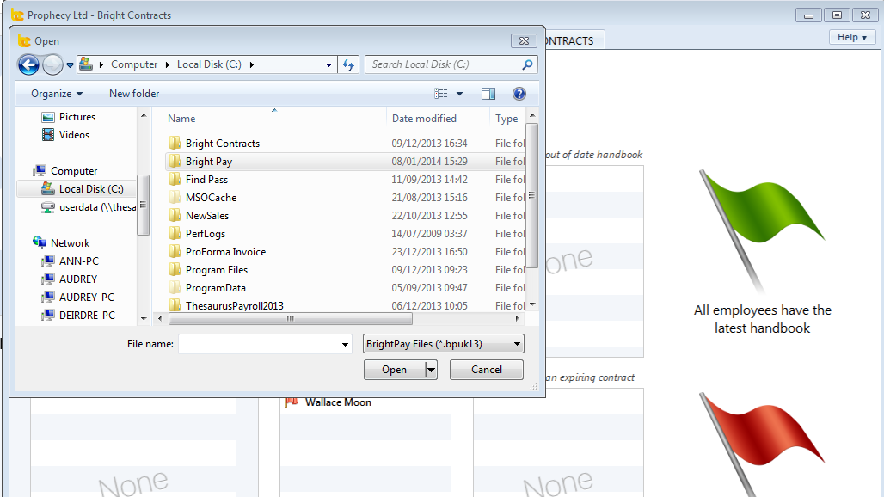Image resolution: width=884 pixels, height=497 pixels.
Task: Click the MSOCache folder icon
Action: [175, 197]
